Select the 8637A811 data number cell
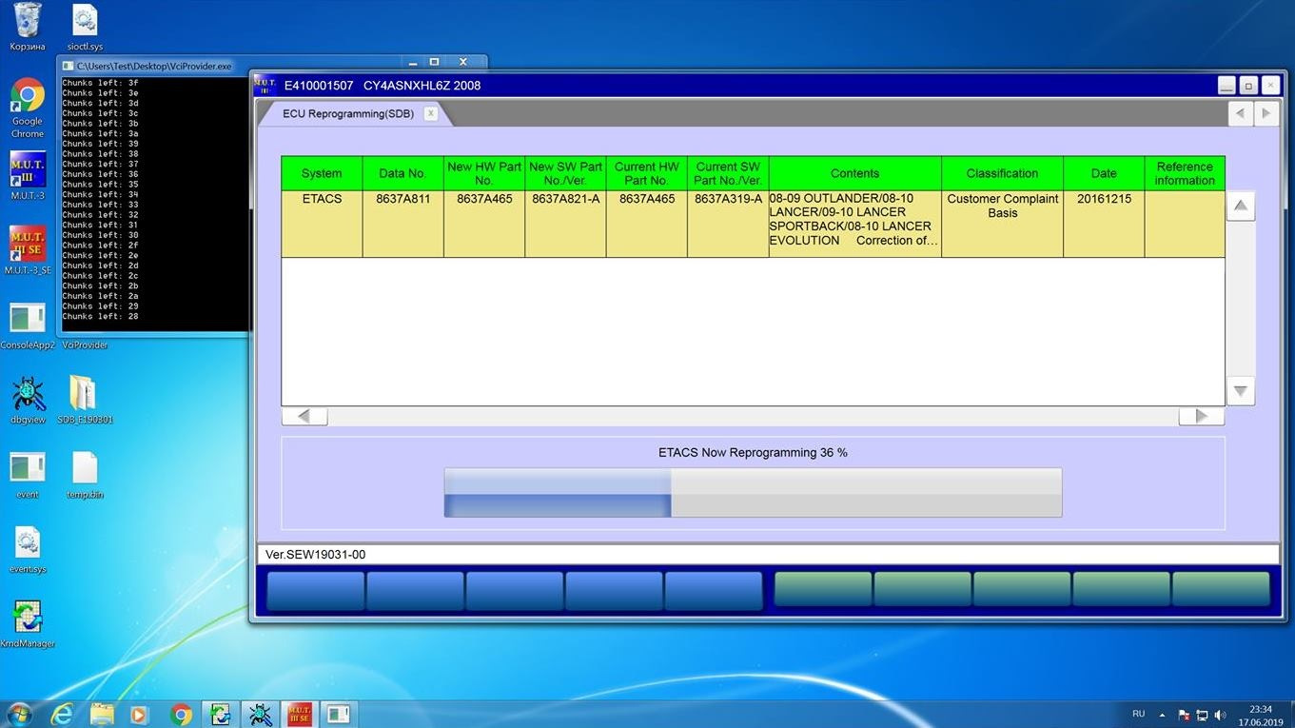The width and height of the screenshot is (1295, 728). (402, 224)
